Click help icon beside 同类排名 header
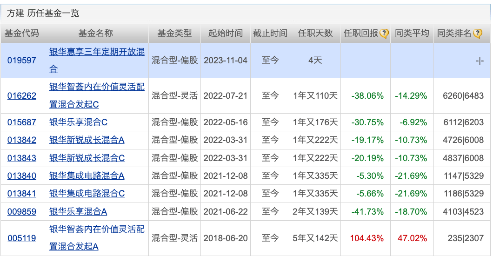Screen dimensions: 493x257 pyautogui.click(x=477, y=34)
